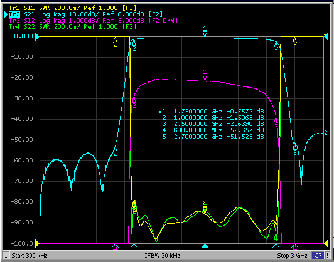
Task: Select yellow marker 5 near the upper right
Action: (x=295, y=43)
